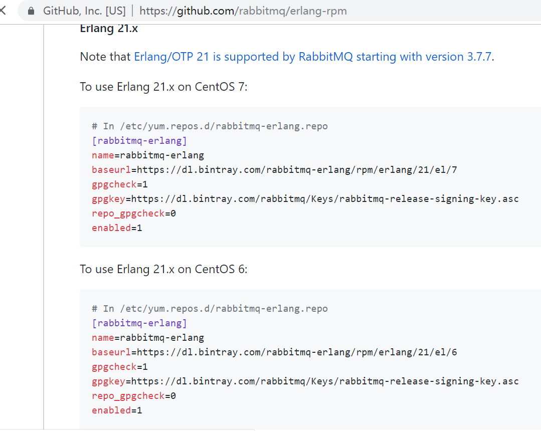
Task: Click the "To use Erlang 21.x on CentOS 7" text
Action: [163, 87]
